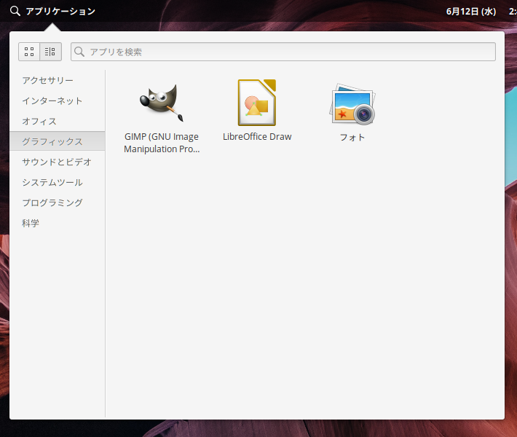Select the アクセサリー category
This screenshot has height=437, width=517.
(58, 80)
